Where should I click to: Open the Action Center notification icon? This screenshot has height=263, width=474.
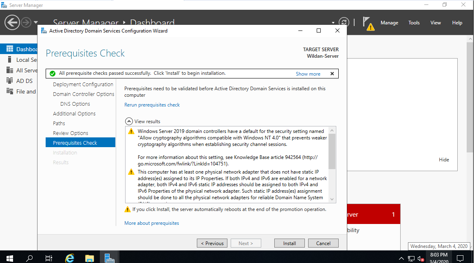tap(460, 258)
